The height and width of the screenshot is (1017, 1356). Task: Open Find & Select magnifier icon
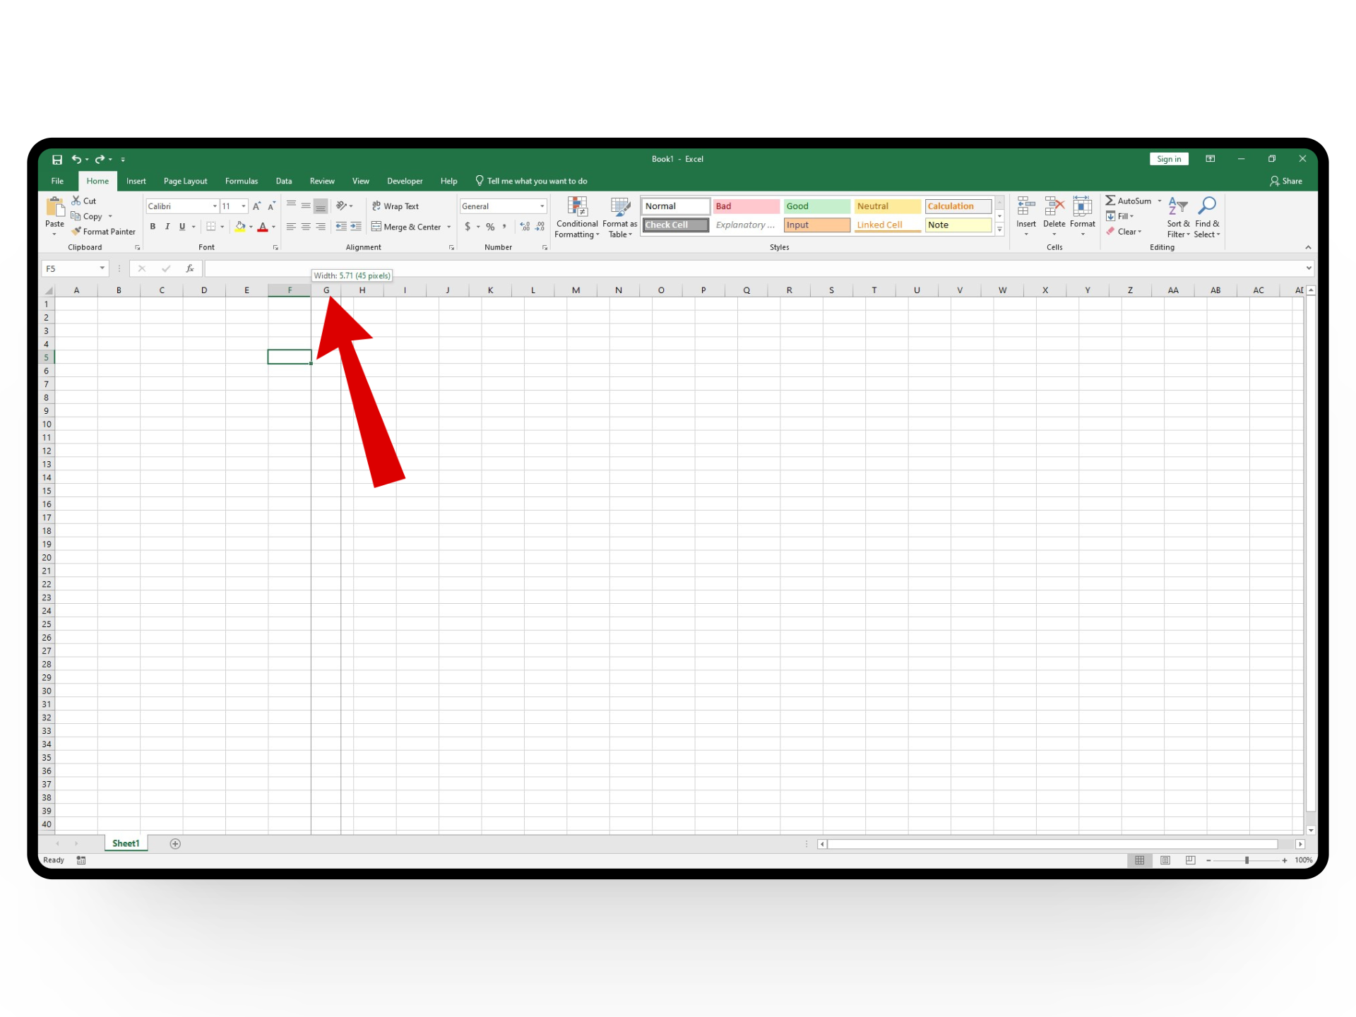click(x=1207, y=206)
